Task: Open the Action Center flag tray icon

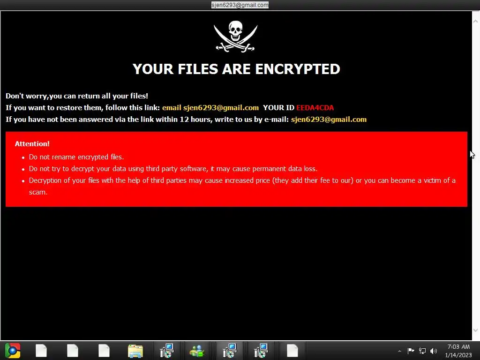Action: coord(411,351)
